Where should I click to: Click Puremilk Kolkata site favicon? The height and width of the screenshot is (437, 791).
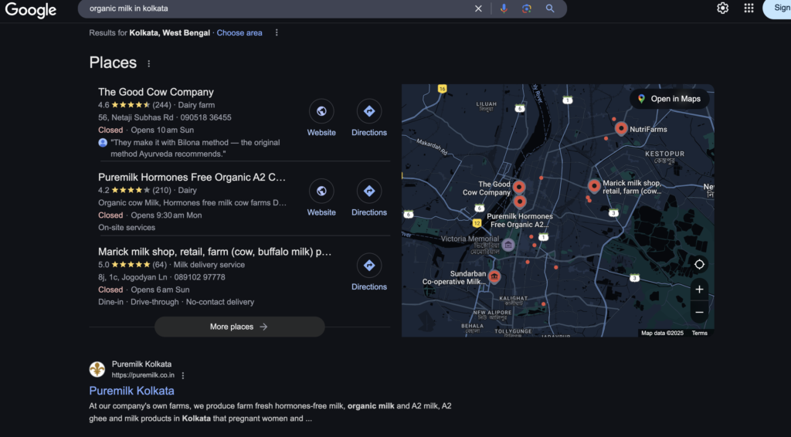97,370
